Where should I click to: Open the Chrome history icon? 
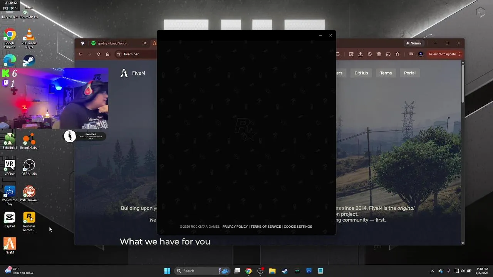[370, 54]
